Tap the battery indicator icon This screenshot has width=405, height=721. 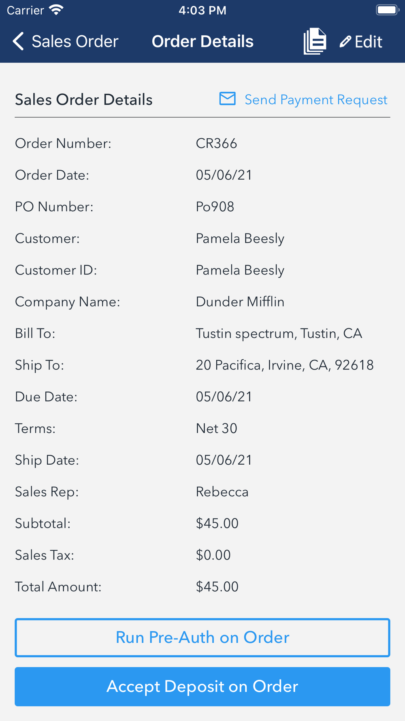[x=387, y=10]
